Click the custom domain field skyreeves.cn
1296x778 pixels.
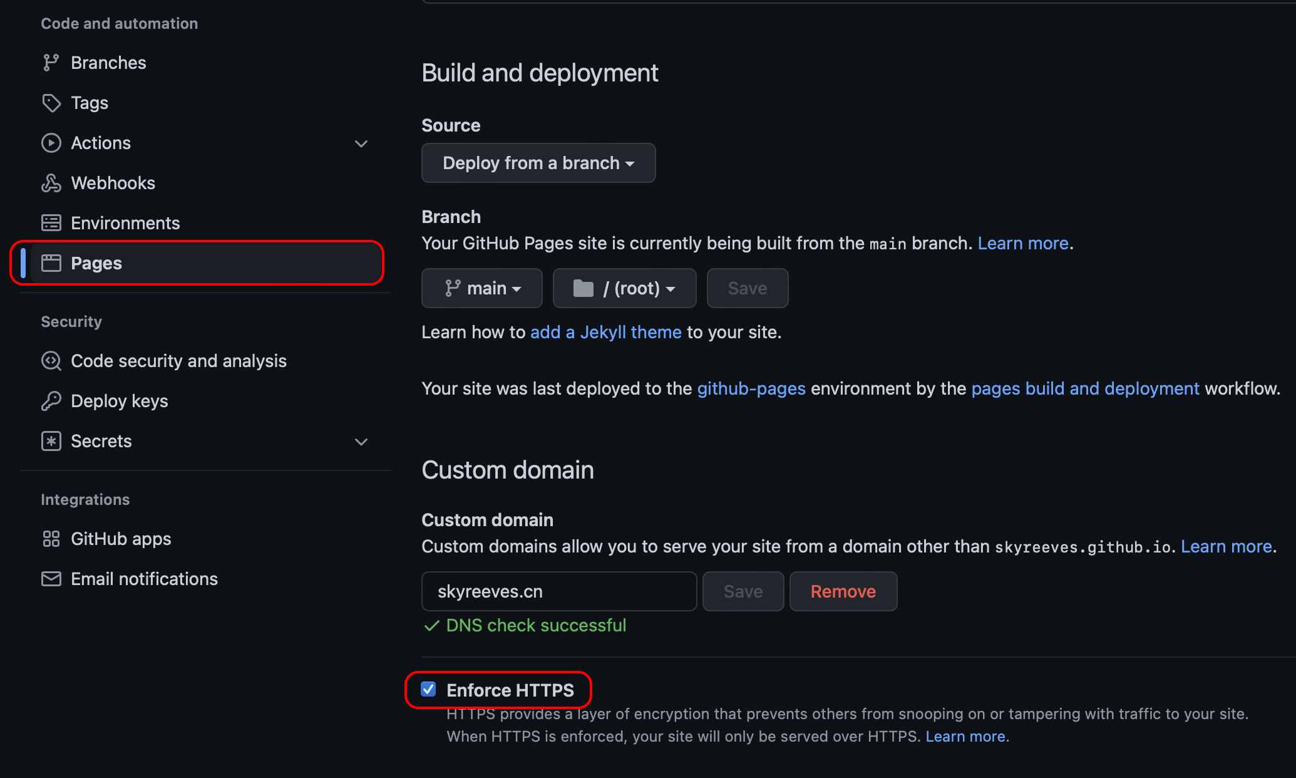pos(559,591)
